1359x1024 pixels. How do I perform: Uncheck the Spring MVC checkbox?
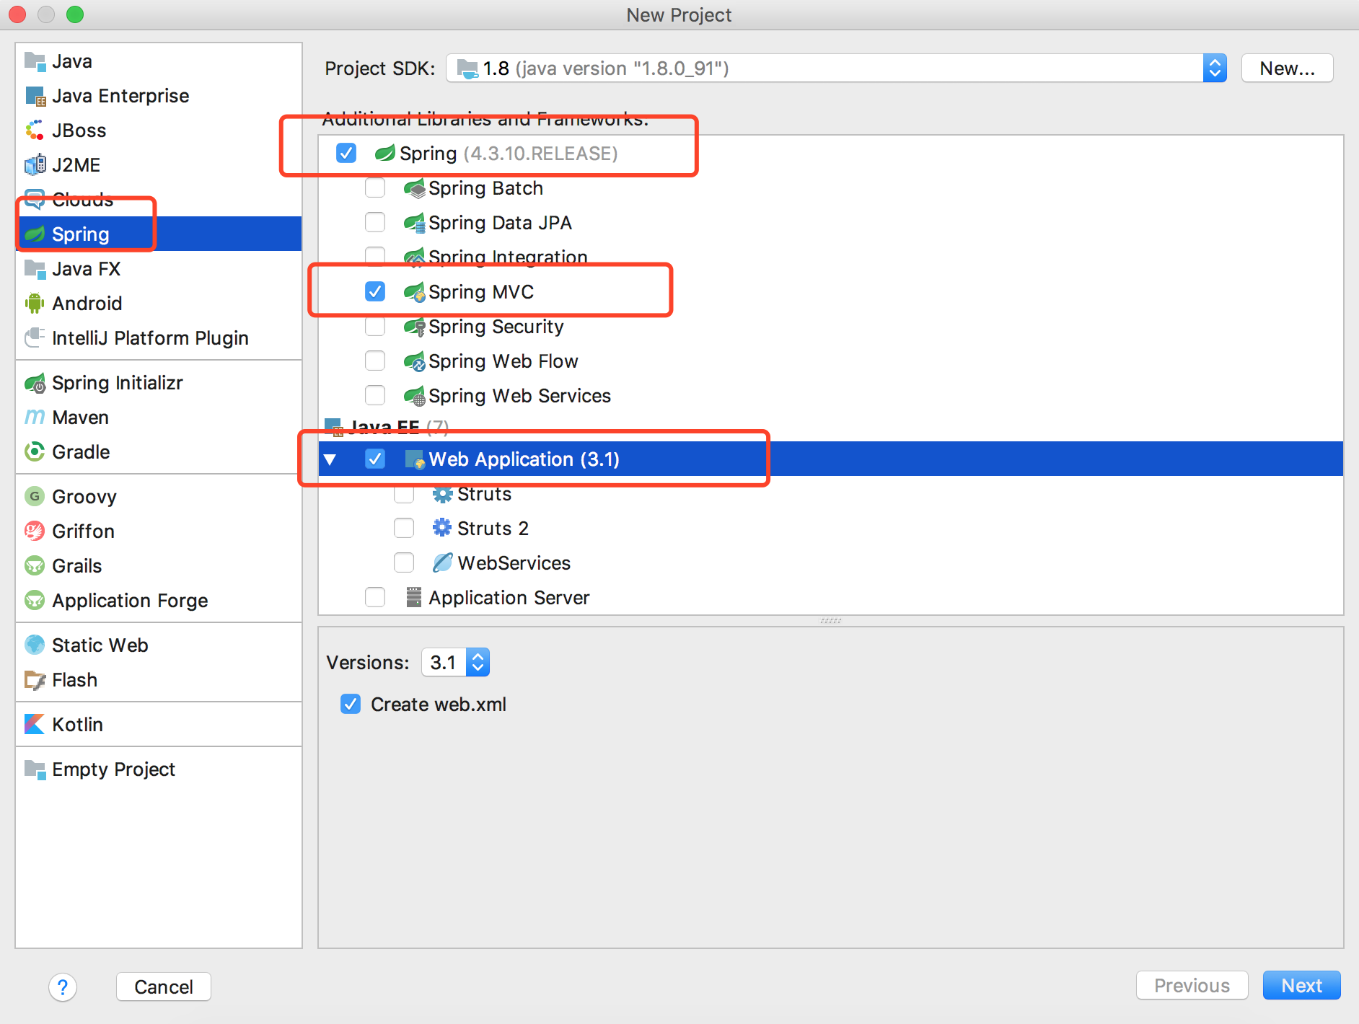375,292
